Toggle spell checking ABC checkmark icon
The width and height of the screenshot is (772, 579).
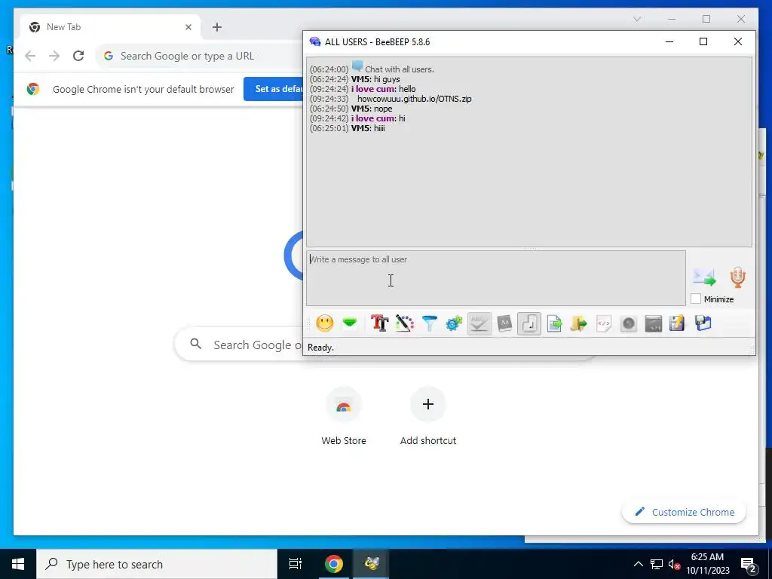pyautogui.click(x=479, y=323)
